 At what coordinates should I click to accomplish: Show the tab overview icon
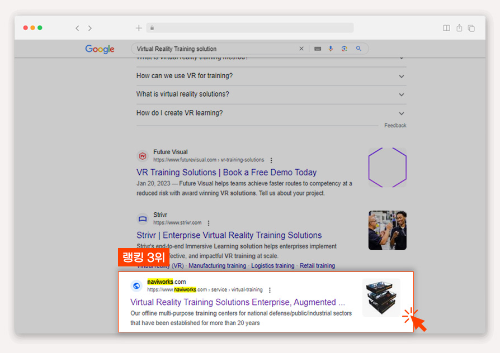coord(471,28)
